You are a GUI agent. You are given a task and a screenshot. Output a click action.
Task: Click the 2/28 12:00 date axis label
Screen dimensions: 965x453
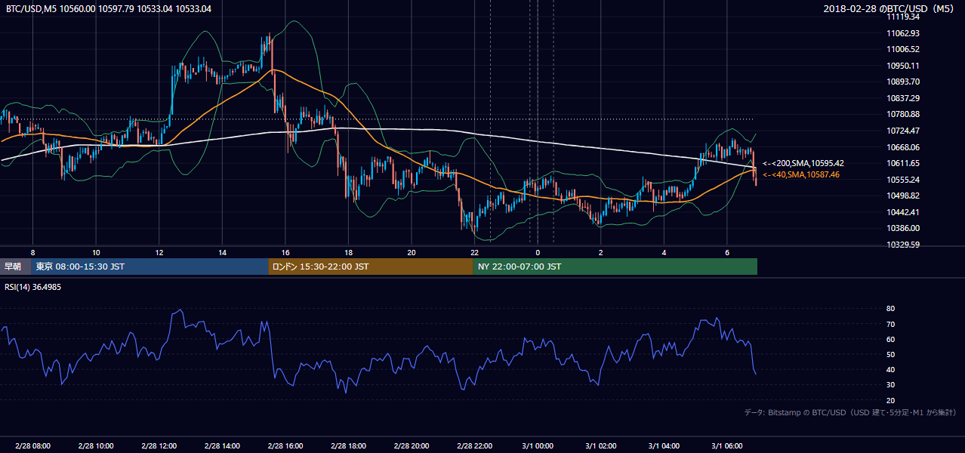[159, 446]
